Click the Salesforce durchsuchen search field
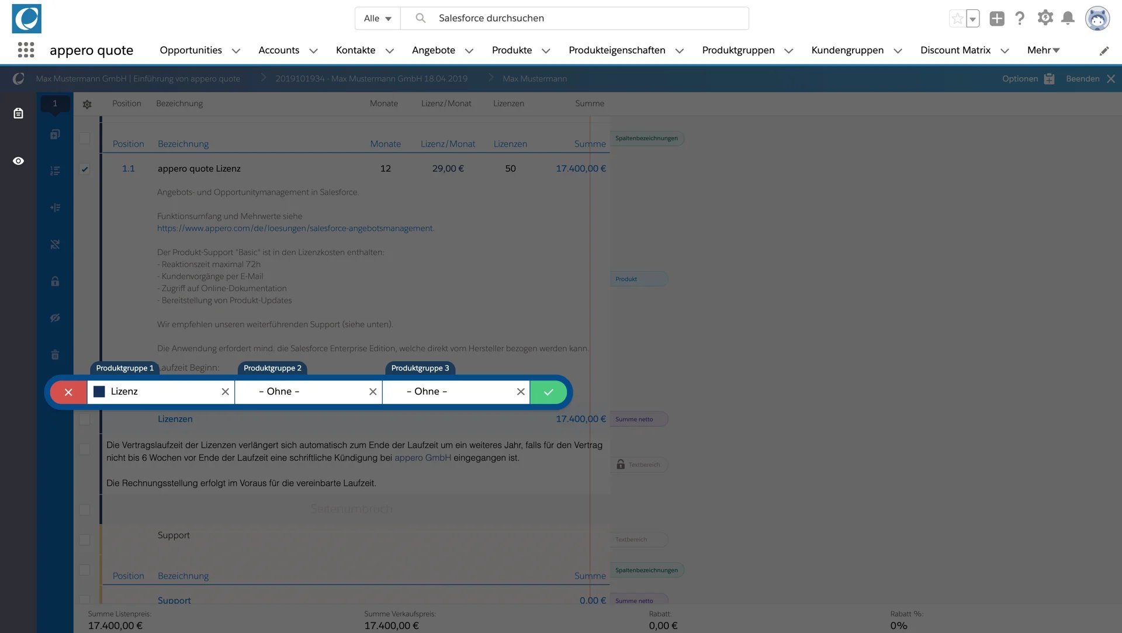This screenshot has width=1122, height=633. (574, 18)
